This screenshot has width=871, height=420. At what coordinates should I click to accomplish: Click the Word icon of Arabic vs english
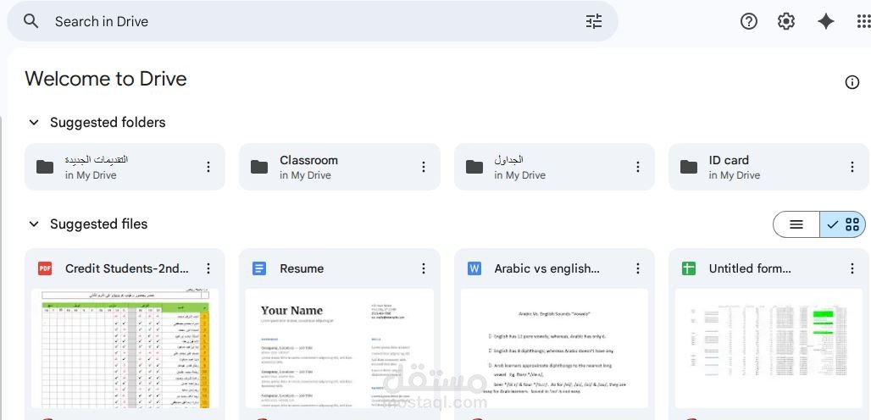[x=474, y=268]
